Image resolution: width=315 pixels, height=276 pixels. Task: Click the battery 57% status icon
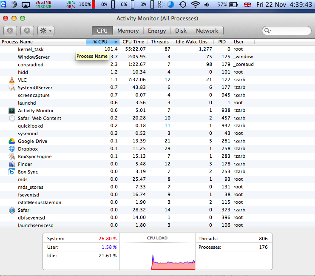point(227,4)
